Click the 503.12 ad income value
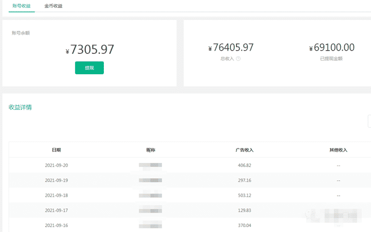 (244, 195)
